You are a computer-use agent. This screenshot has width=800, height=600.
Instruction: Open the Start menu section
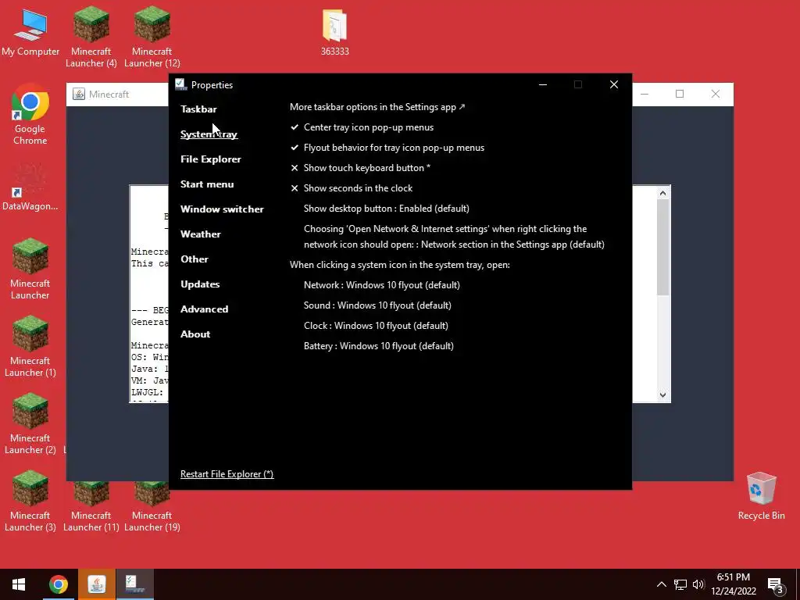pyautogui.click(x=207, y=184)
